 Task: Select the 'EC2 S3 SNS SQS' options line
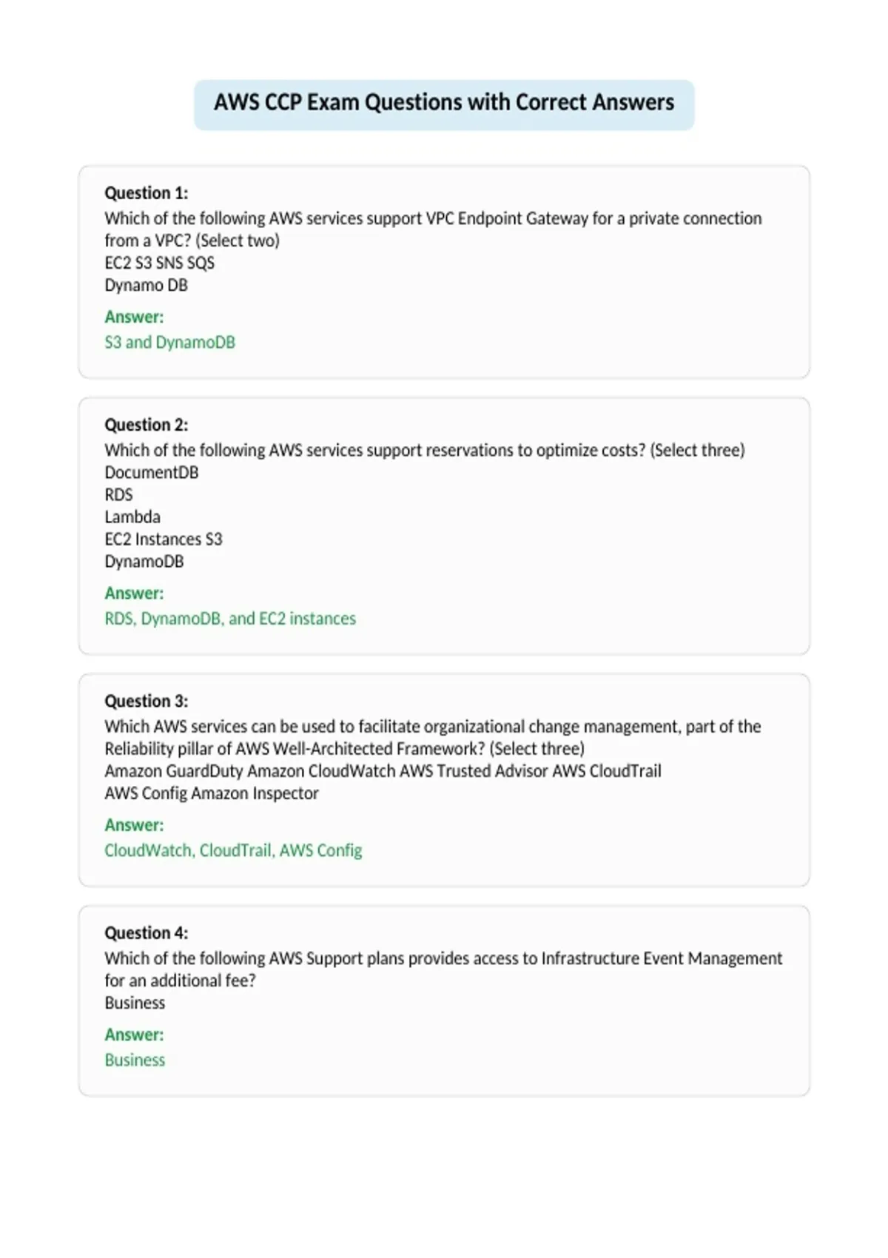click(x=160, y=263)
